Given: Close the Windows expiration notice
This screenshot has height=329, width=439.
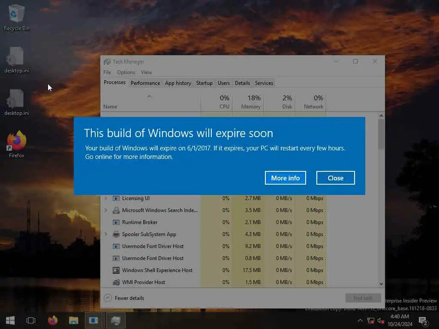Looking at the screenshot, I should tap(335, 178).
